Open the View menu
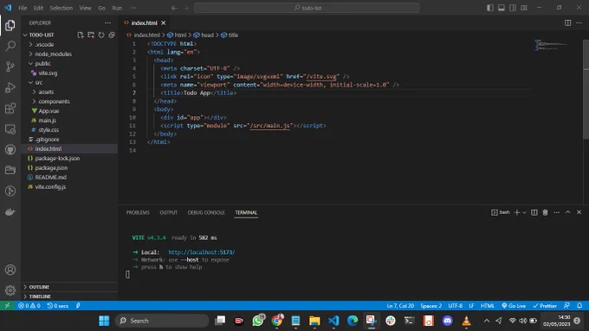This screenshot has width=589, height=331. pos(85,8)
